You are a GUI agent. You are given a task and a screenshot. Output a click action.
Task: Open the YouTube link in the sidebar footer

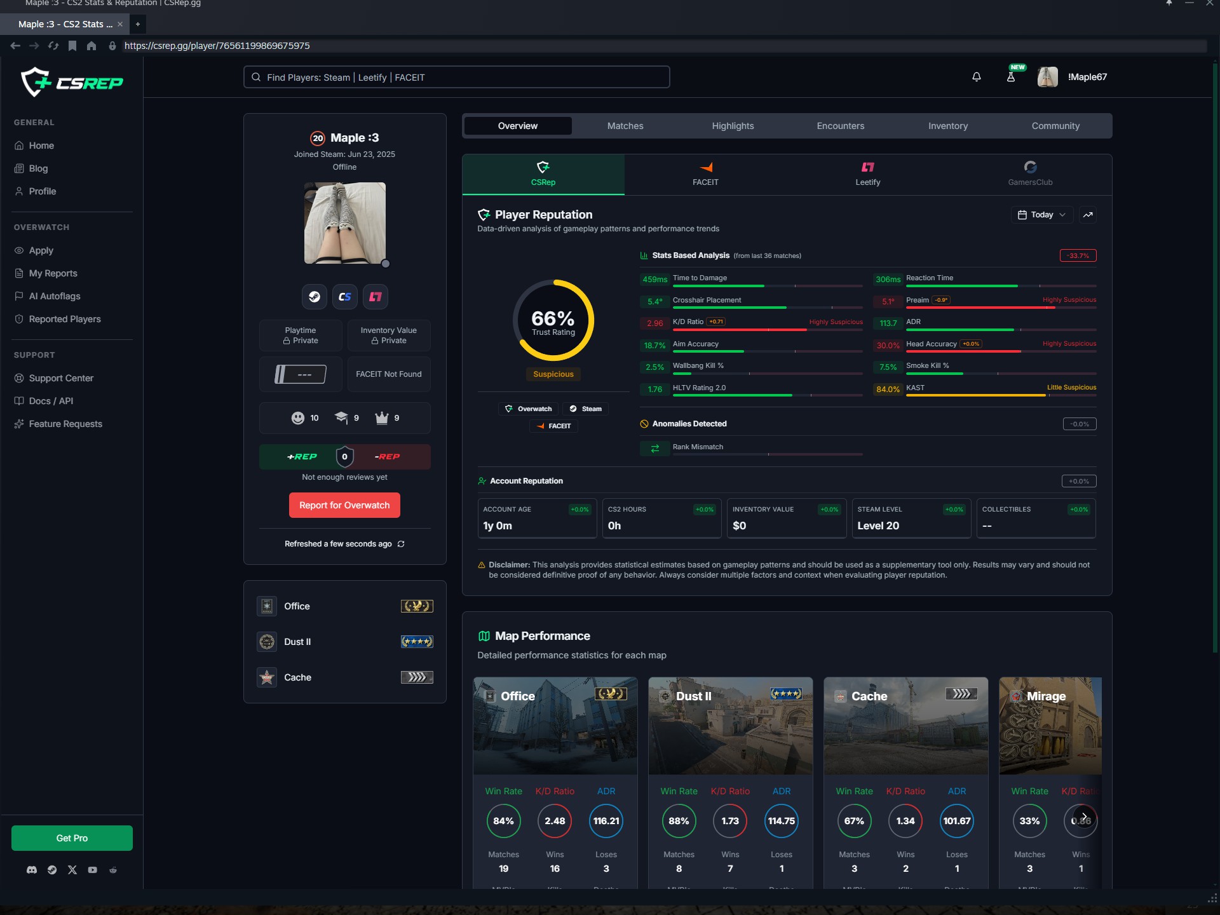tap(93, 870)
